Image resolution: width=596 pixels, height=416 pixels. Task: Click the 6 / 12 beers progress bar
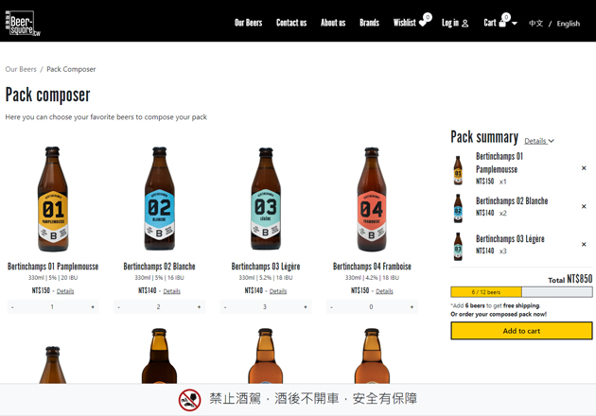521,292
